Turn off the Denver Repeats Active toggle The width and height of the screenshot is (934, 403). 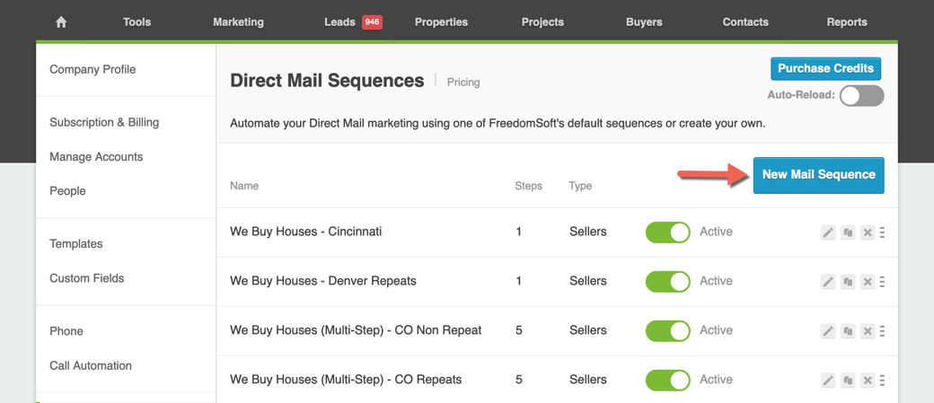tap(668, 282)
